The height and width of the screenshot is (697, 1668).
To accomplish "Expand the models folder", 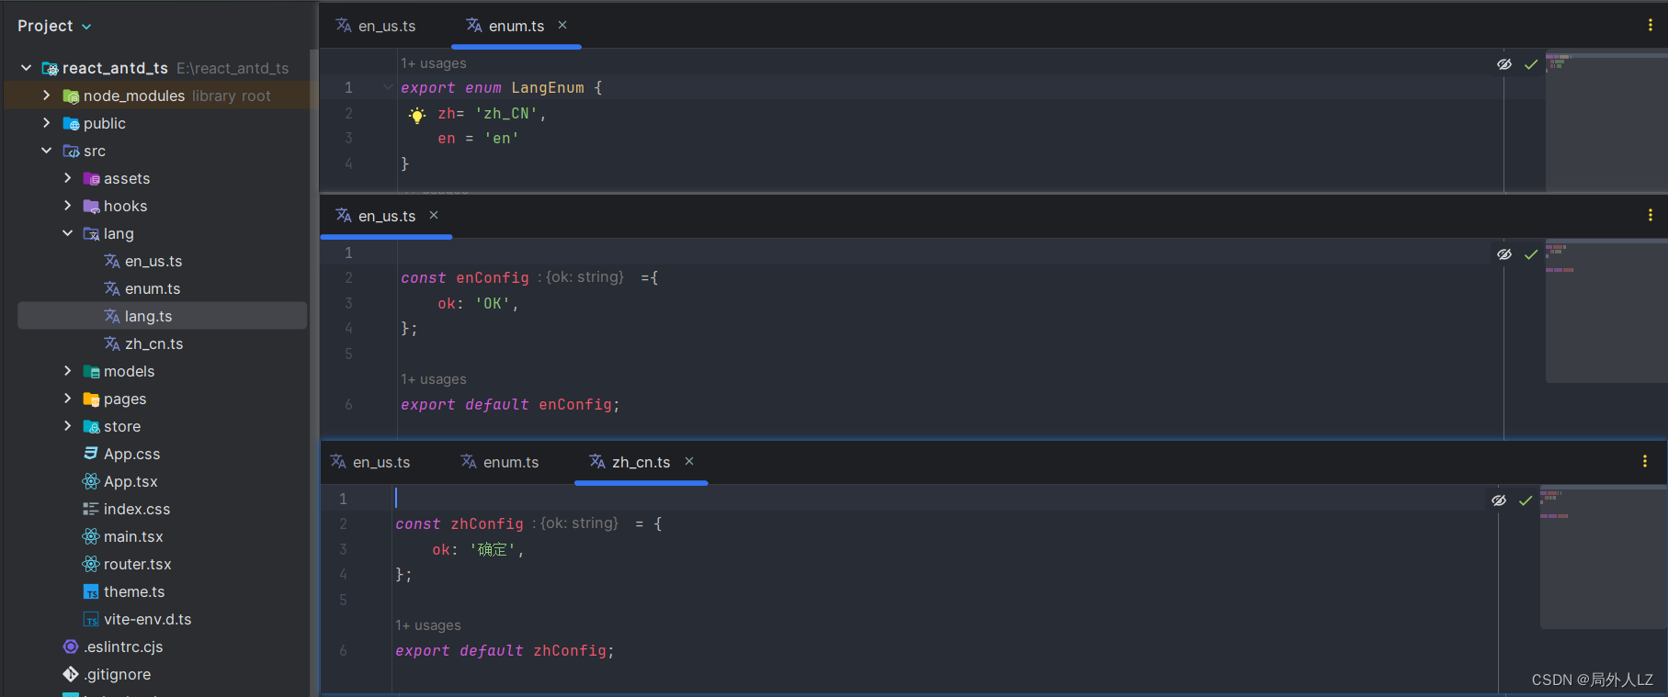I will click(x=67, y=371).
